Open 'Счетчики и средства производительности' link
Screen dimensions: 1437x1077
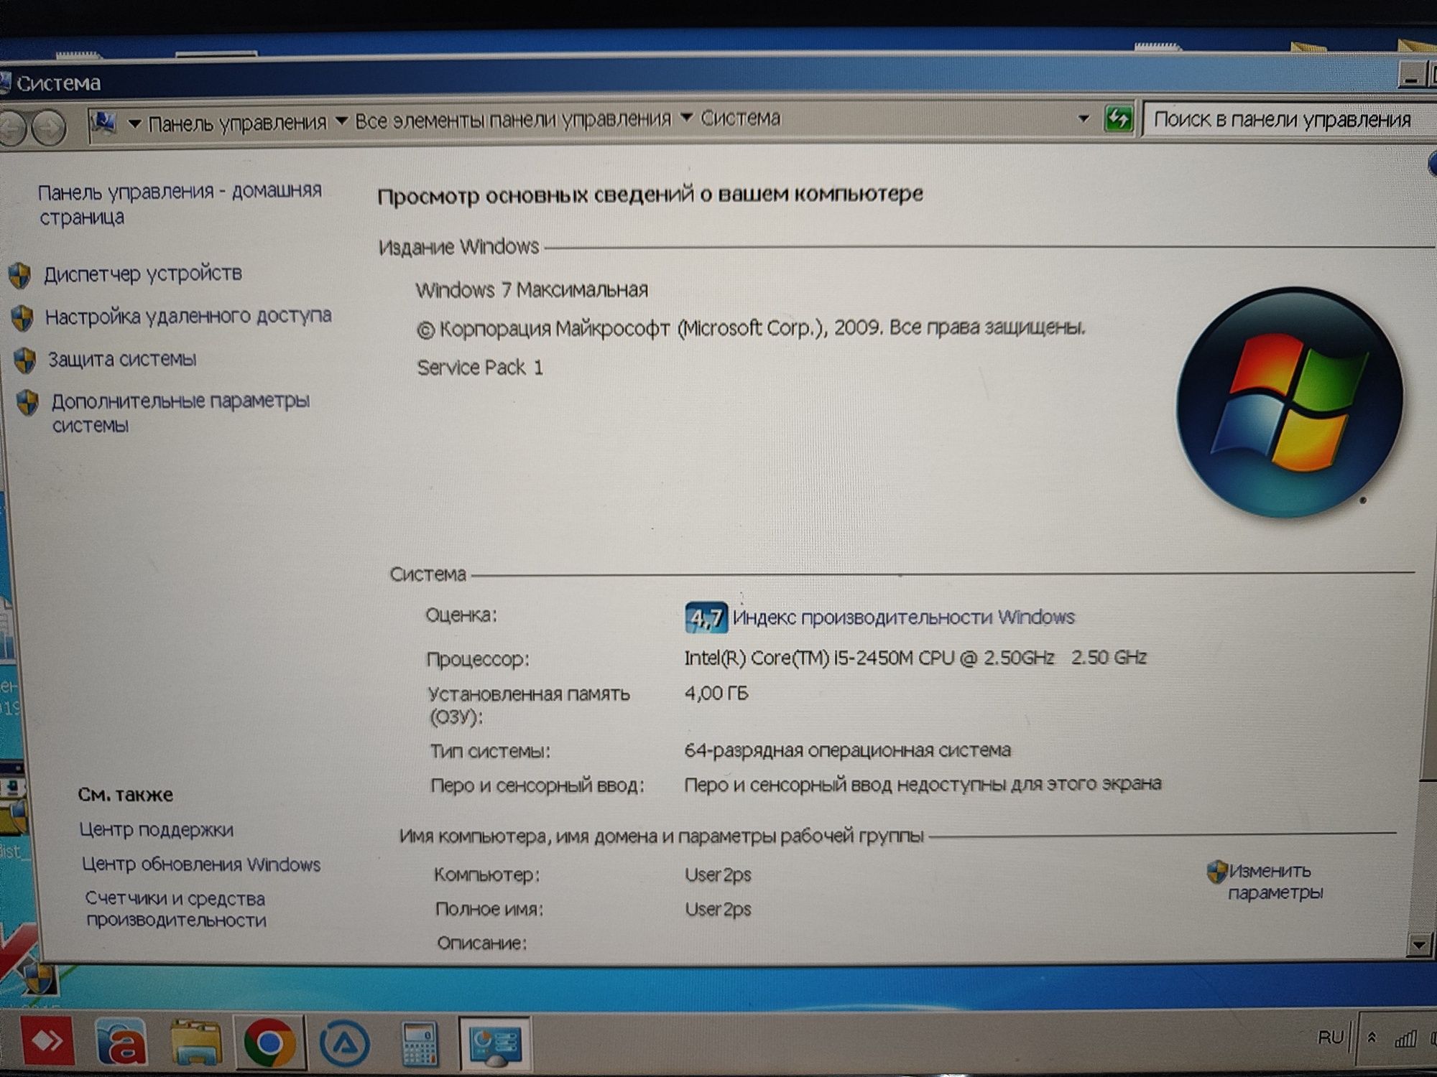click(x=176, y=909)
